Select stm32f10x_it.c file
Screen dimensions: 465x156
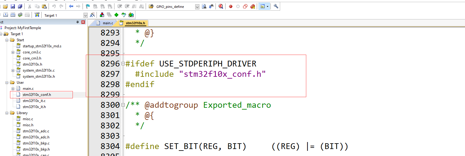[34, 101]
